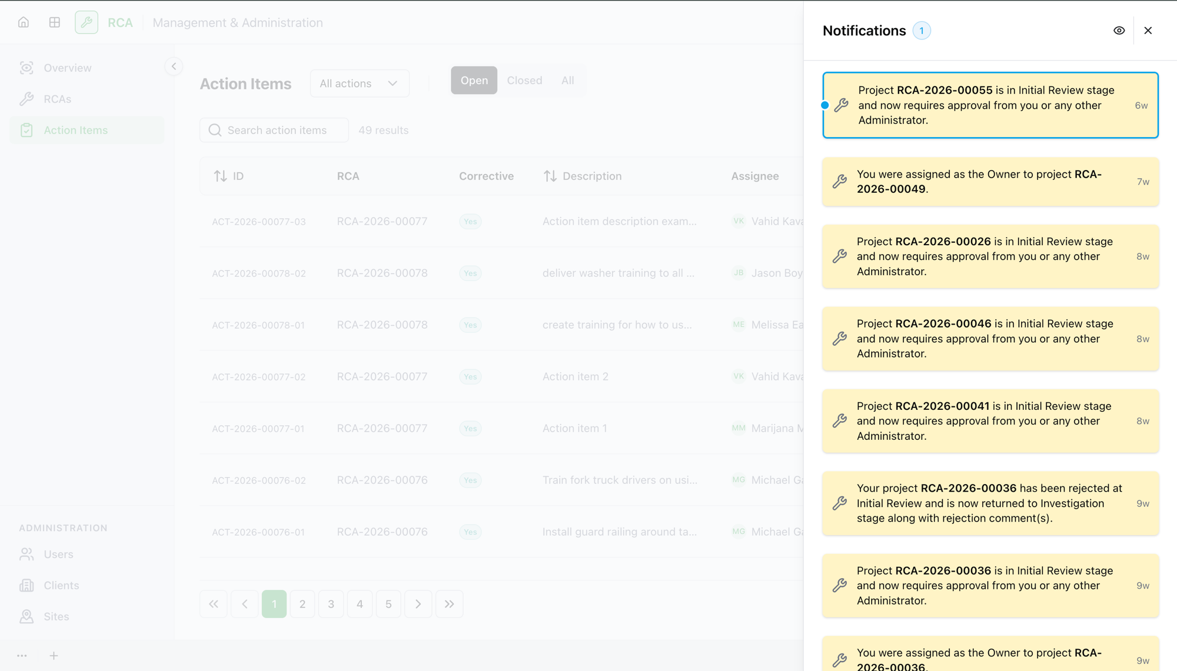This screenshot has width=1177, height=671.
Task: Click the Corrective column header
Action: tap(487, 176)
